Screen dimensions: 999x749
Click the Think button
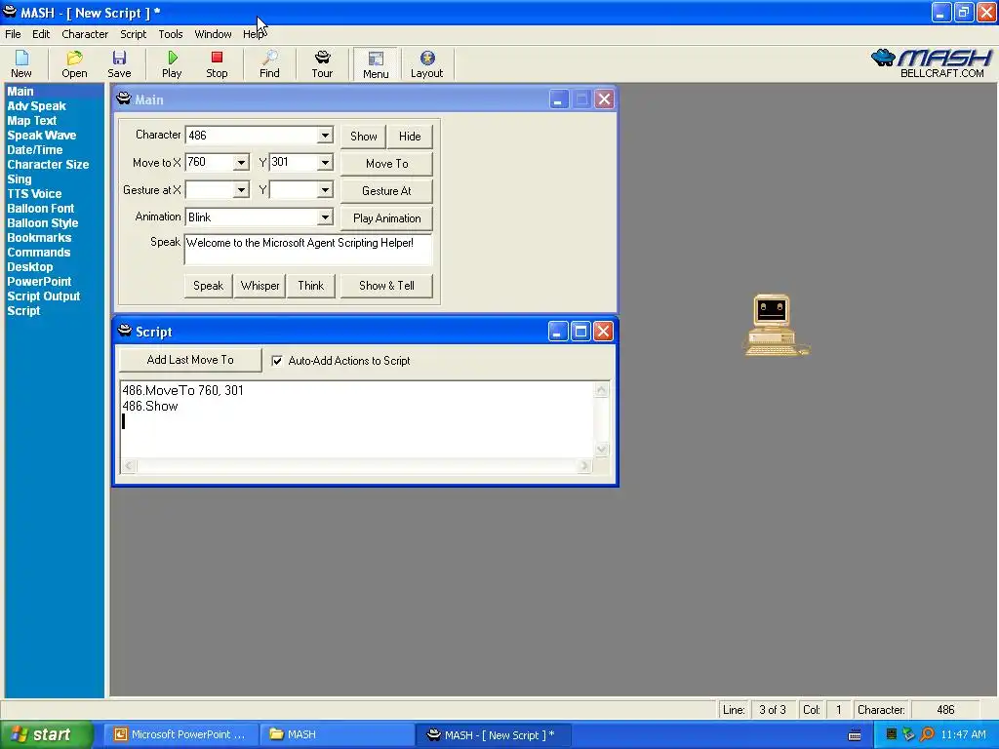[x=311, y=286]
